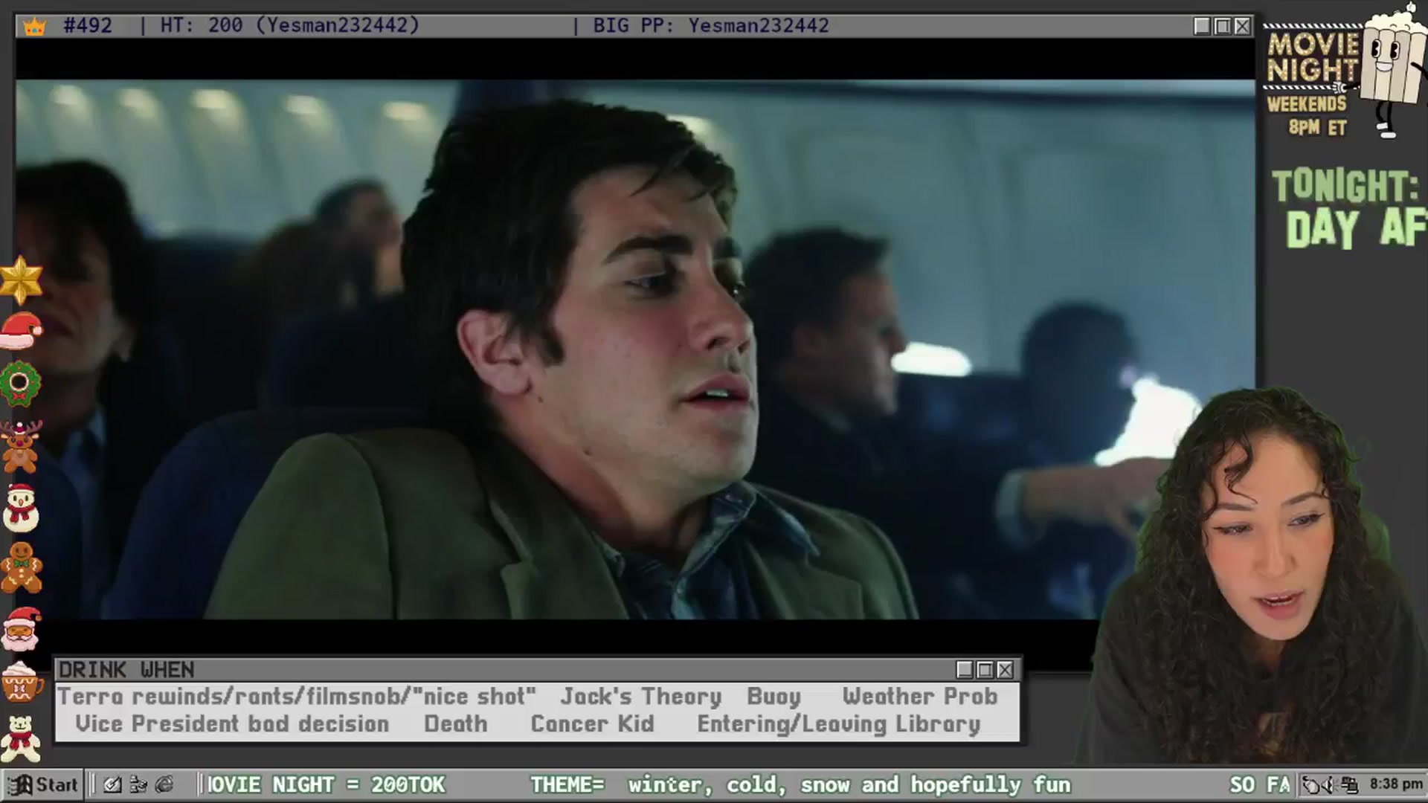Click the "Weather Prob" drink rule
1428x803 pixels.
click(920, 697)
